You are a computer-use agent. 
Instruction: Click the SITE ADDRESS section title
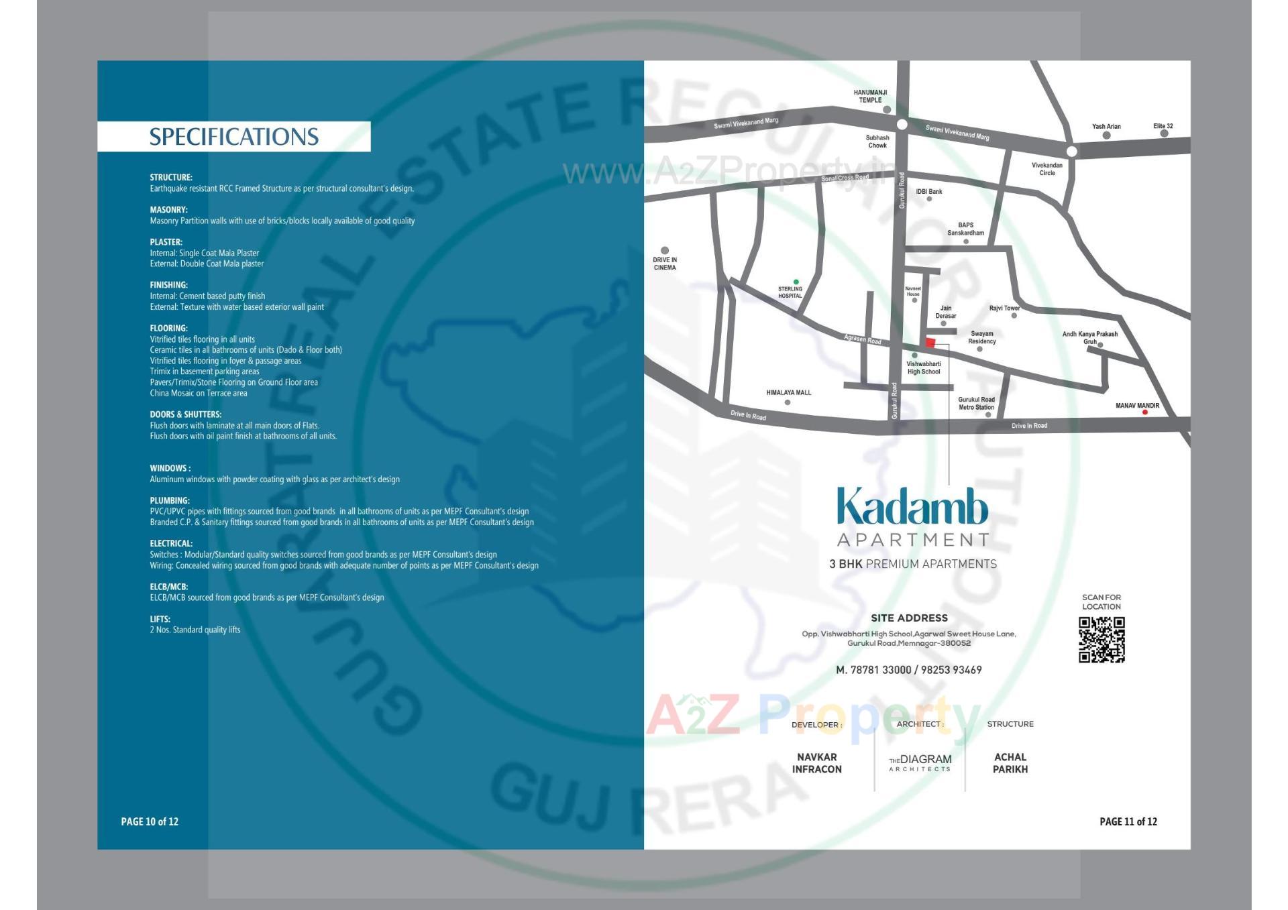pos(909,618)
